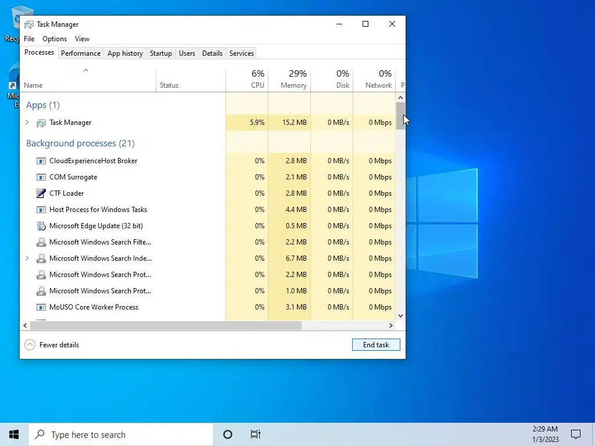The width and height of the screenshot is (595, 446).
Task: Expand the Task Manager app row
Action: (27, 123)
